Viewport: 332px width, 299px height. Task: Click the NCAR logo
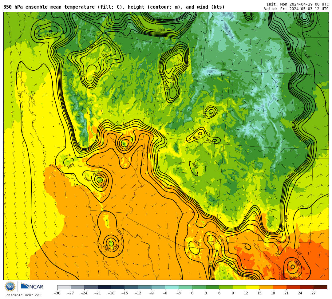tap(32, 286)
